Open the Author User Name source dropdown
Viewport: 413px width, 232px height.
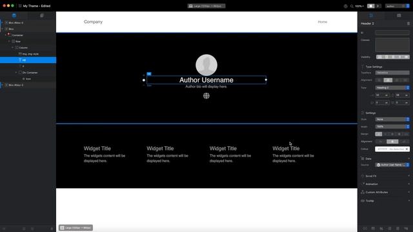392,165
